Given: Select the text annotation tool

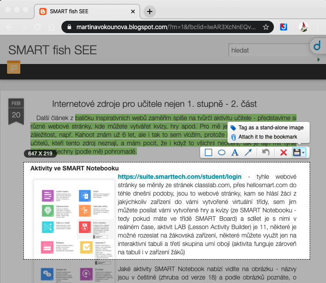Looking at the screenshot, I should coord(235,152).
